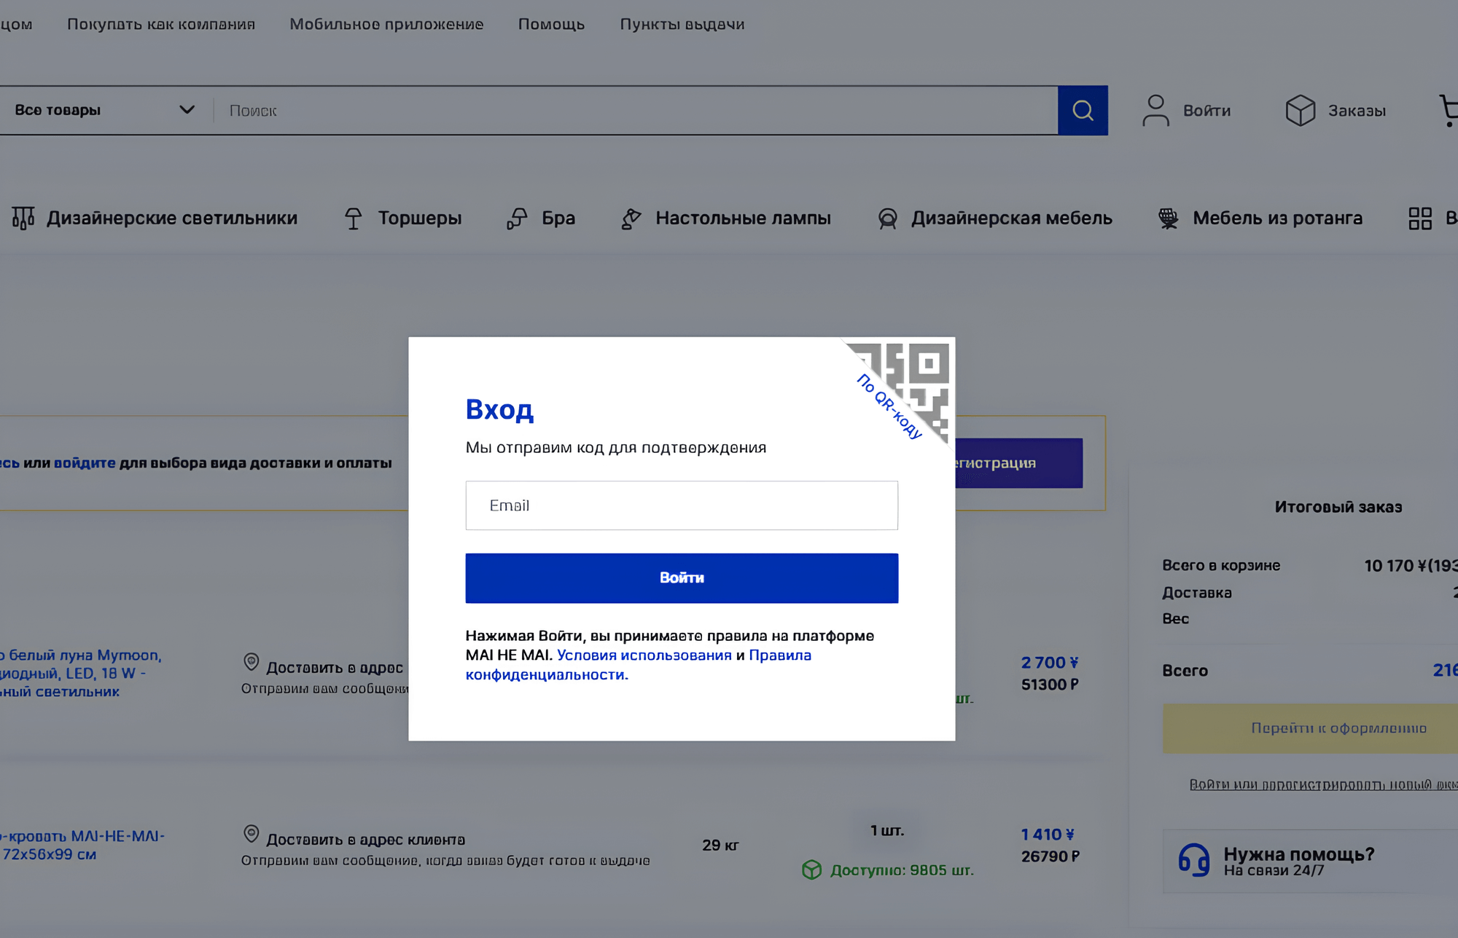Click the green availability cube near Доступно 9805

(x=813, y=869)
